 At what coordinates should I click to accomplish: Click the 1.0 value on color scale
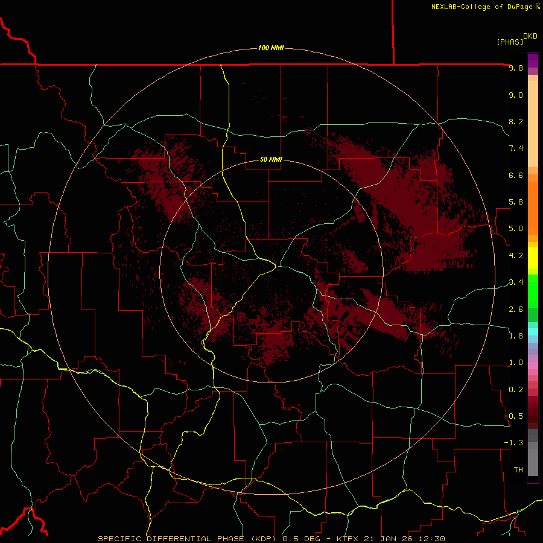tap(516, 363)
